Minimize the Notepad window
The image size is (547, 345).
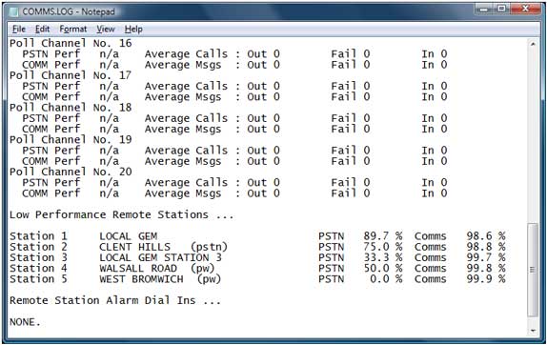point(483,9)
